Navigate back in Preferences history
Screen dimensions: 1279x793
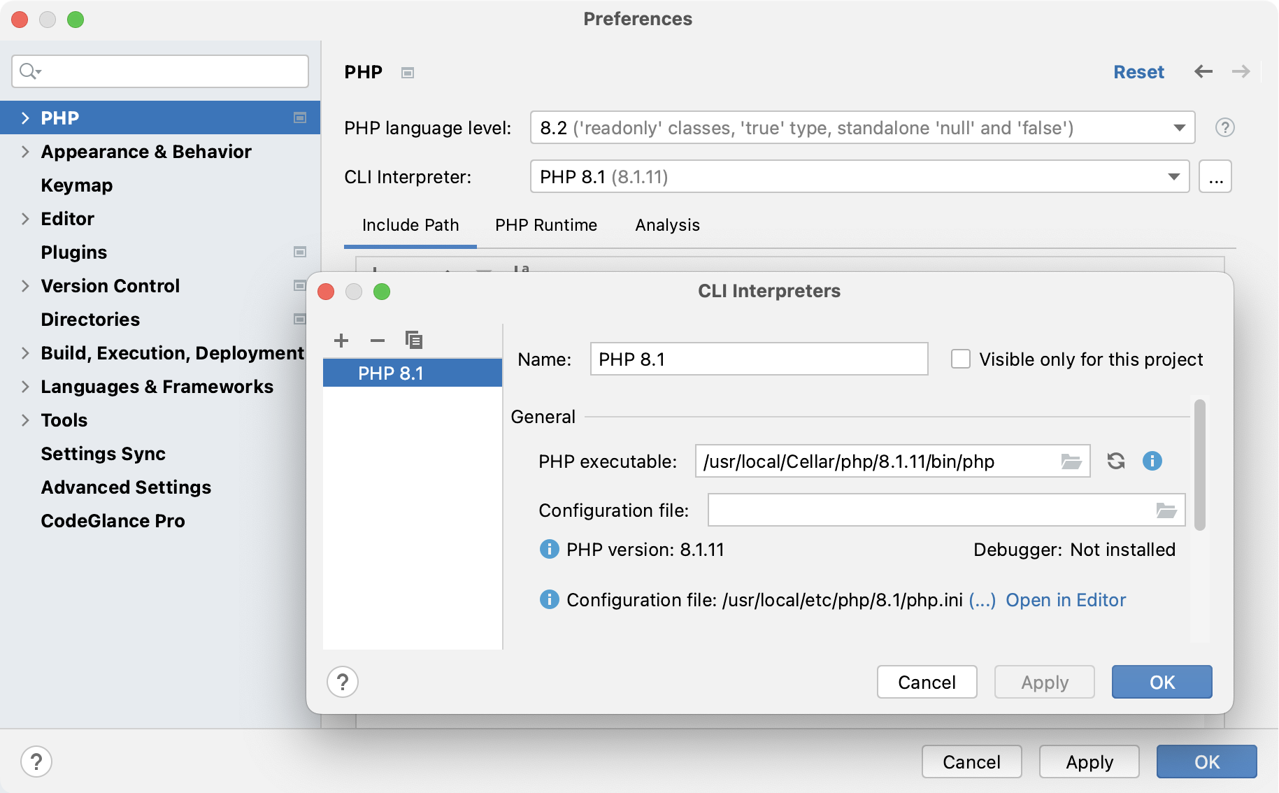click(1203, 71)
